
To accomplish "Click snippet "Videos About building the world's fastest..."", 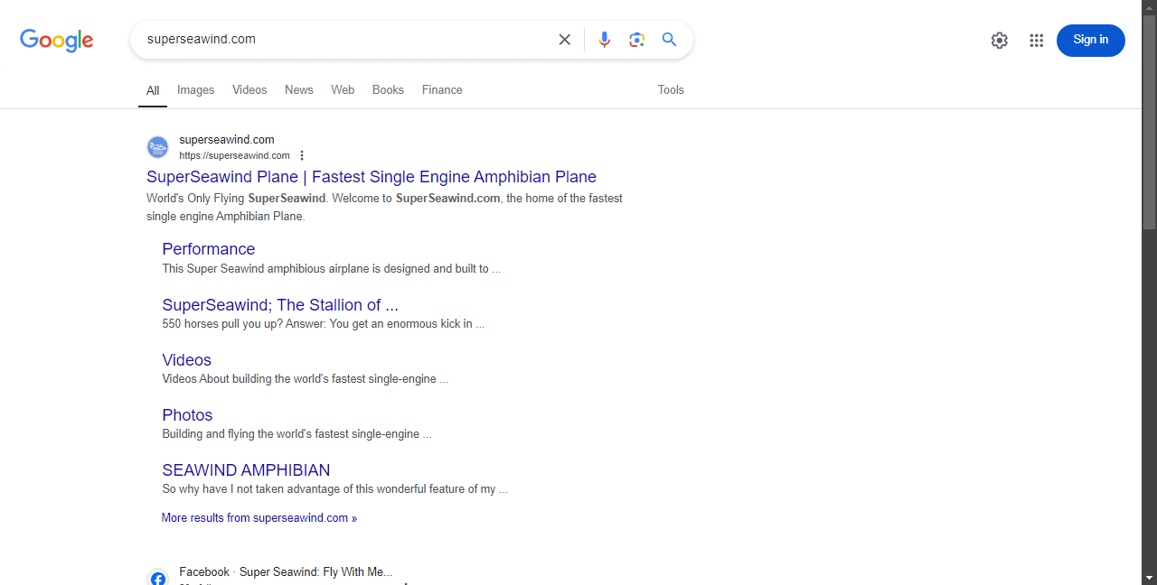I will pyautogui.click(x=306, y=379).
